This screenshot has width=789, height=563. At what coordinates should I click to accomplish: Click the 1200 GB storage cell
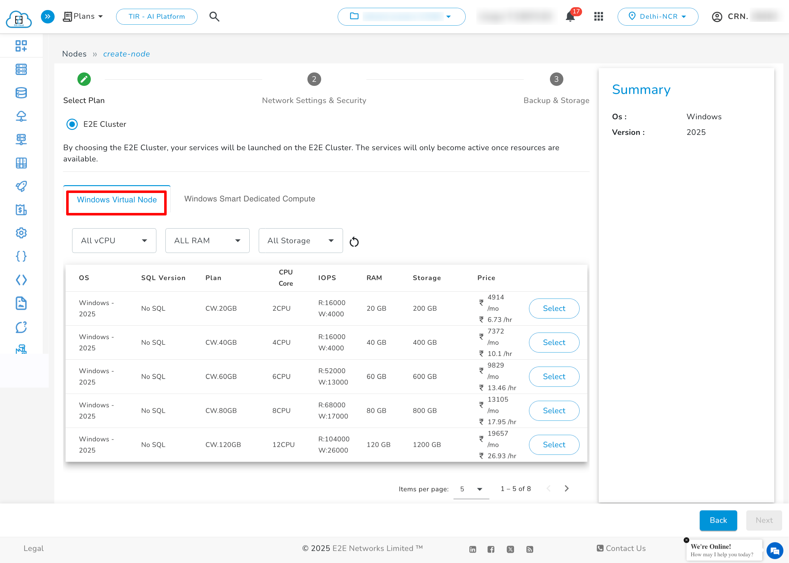click(427, 444)
